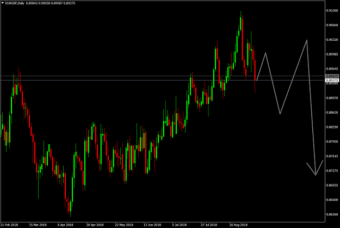This screenshot has height=228, width=340.
Task: Click the 6 Apr 2018 date label
Action: coord(65,225)
